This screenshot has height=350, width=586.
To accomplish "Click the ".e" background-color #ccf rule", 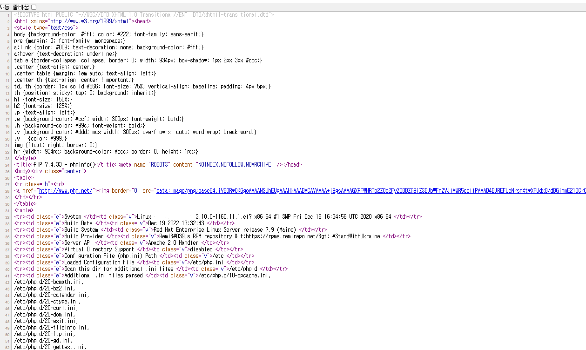I will coord(99,119).
